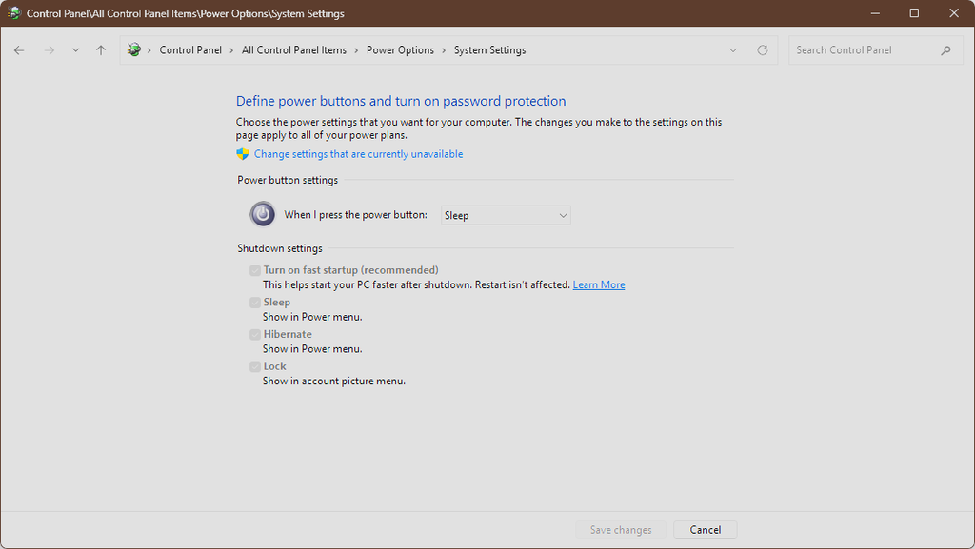Click the UAC shield icon
Screen dimensions: 975x549
coord(243,154)
